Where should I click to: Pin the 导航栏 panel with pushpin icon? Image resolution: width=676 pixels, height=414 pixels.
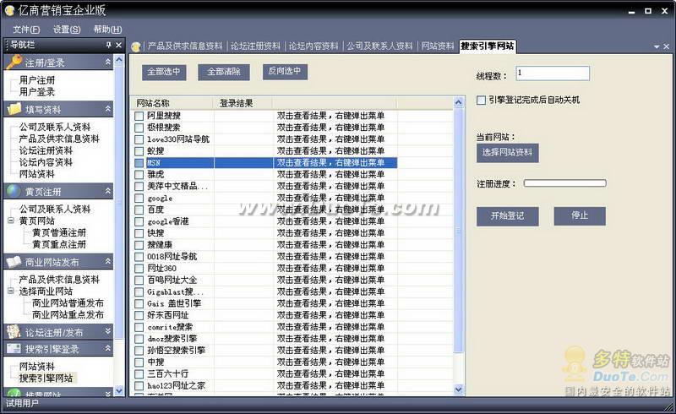(108, 45)
